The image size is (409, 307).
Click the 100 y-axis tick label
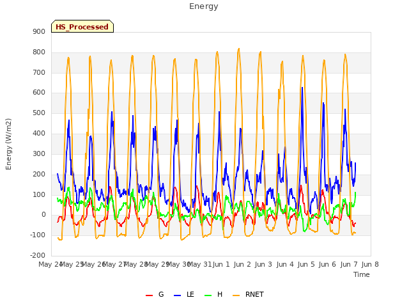click(39, 194)
